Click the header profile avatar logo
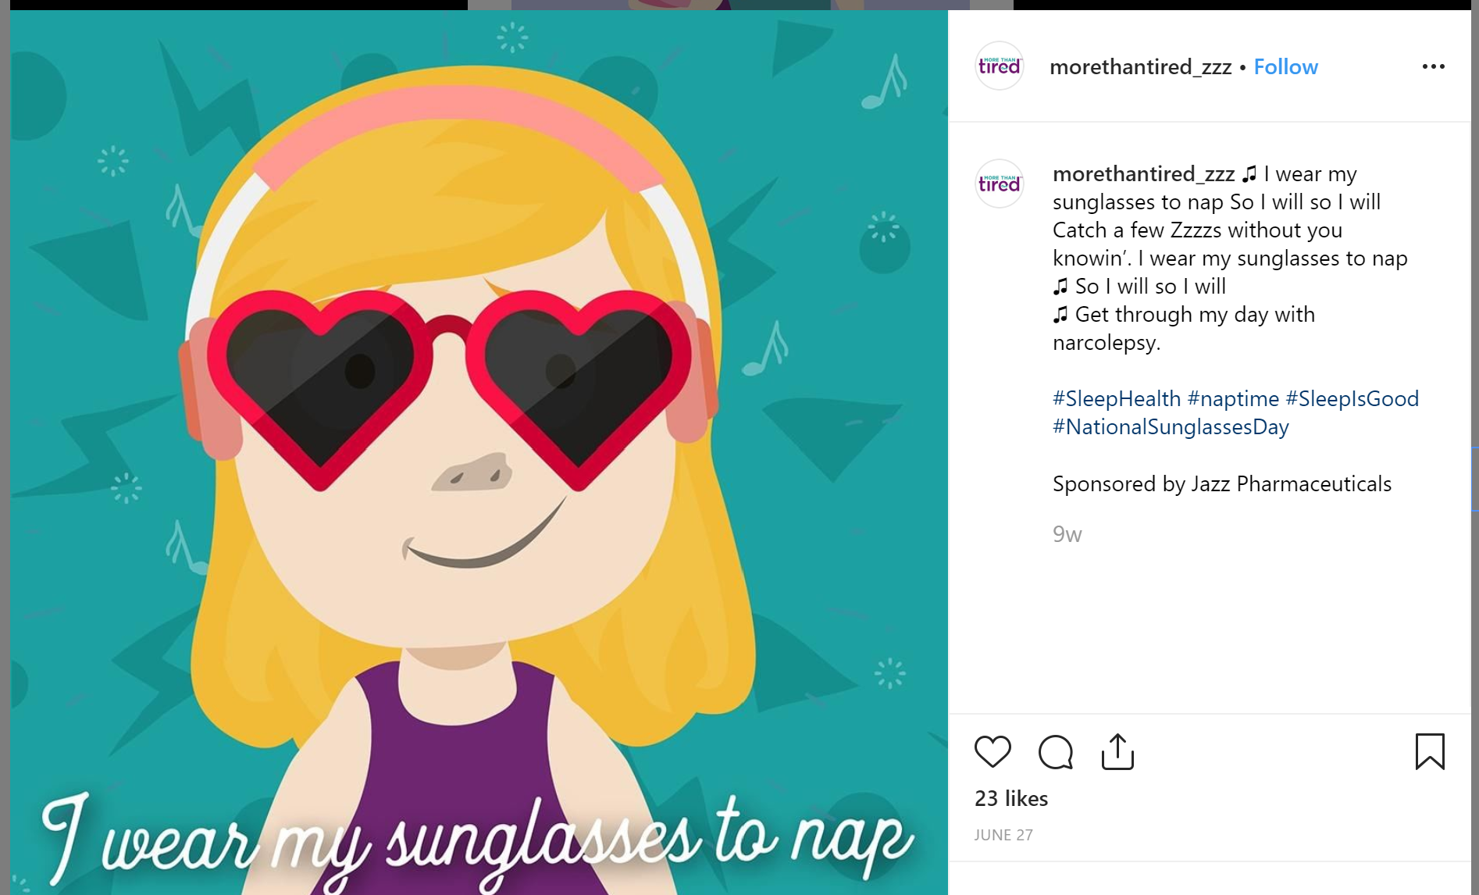Viewport: 1479px width, 895px height. click(x=1000, y=66)
